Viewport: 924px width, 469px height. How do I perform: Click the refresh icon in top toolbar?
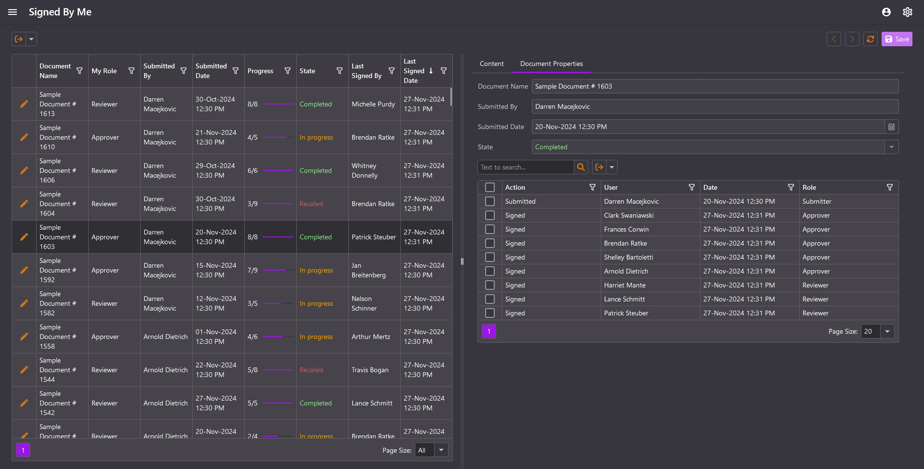pyautogui.click(x=870, y=39)
